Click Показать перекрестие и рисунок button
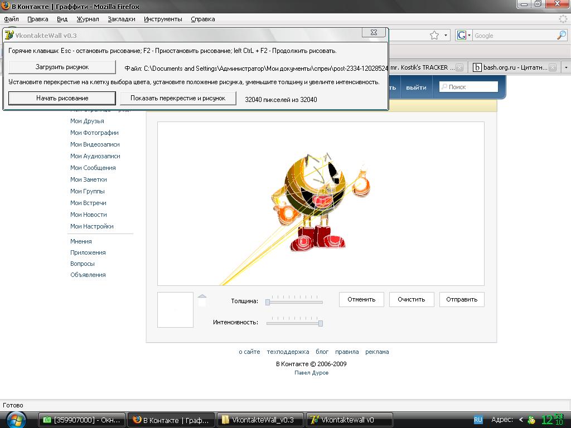 click(178, 98)
